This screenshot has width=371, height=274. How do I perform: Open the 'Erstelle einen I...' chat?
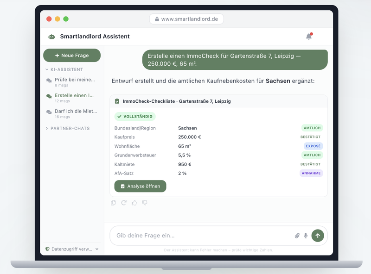[72, 98]
